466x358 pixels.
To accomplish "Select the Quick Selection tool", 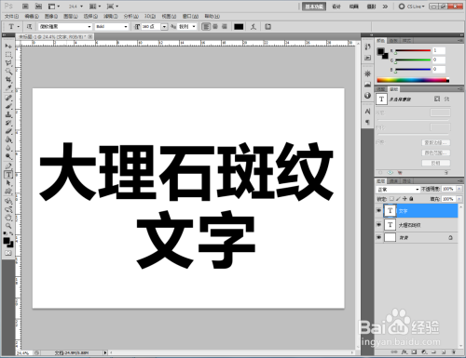I will point(8,72).
